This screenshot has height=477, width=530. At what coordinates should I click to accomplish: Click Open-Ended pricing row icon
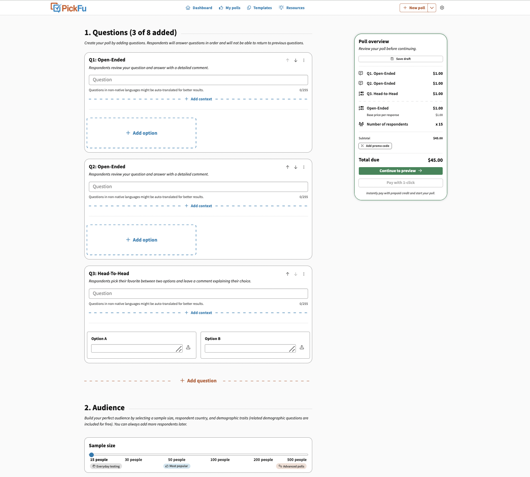pos(361,108)
